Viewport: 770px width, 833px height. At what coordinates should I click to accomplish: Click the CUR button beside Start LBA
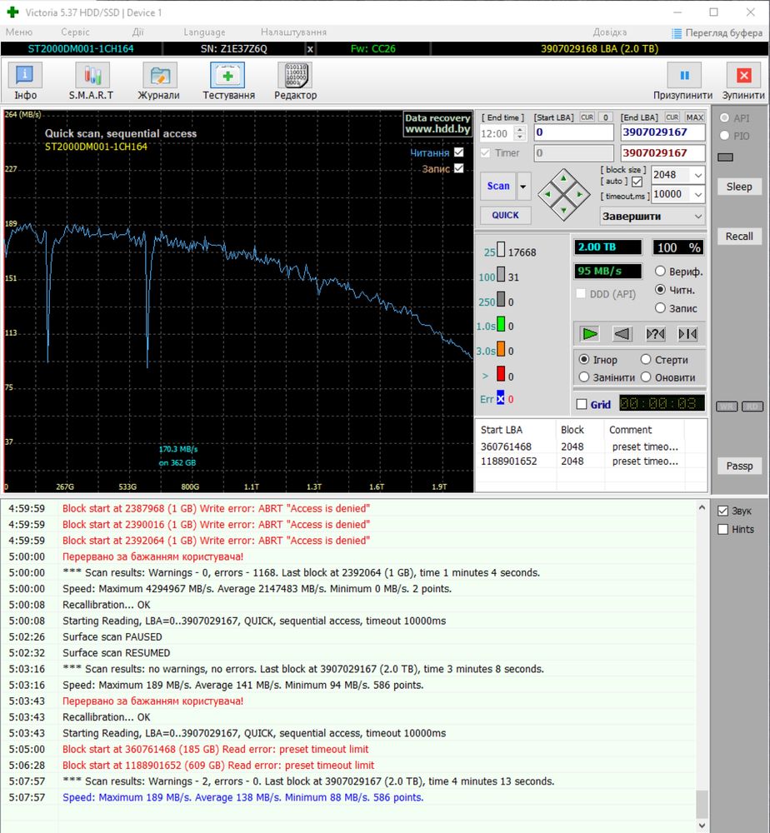click(587, 117)
